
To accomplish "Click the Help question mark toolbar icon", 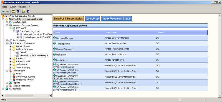I will pos(24,11).
